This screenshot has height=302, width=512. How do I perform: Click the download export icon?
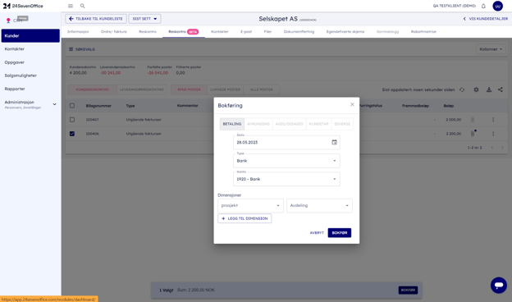point(489,89)
